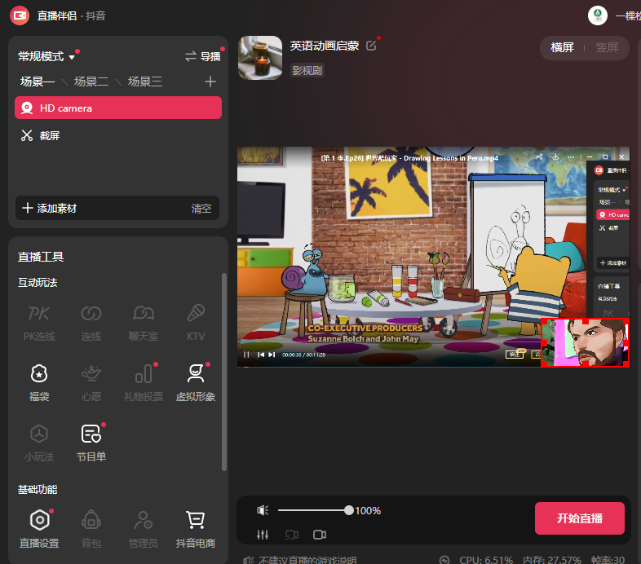This screenshot has height=564, width=641.
Task: Click 清空 to clear sources
Action: (x=201, y=209)
